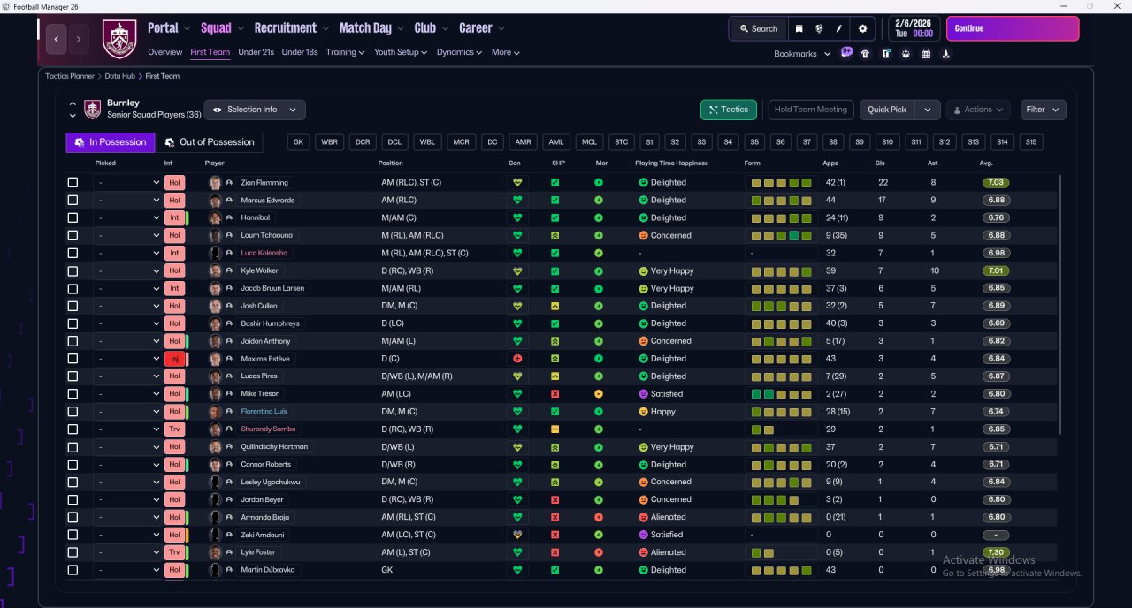Screen dimensions: 1132x608
Task: Switch to the Overview tab
Action: coord(165,52)
